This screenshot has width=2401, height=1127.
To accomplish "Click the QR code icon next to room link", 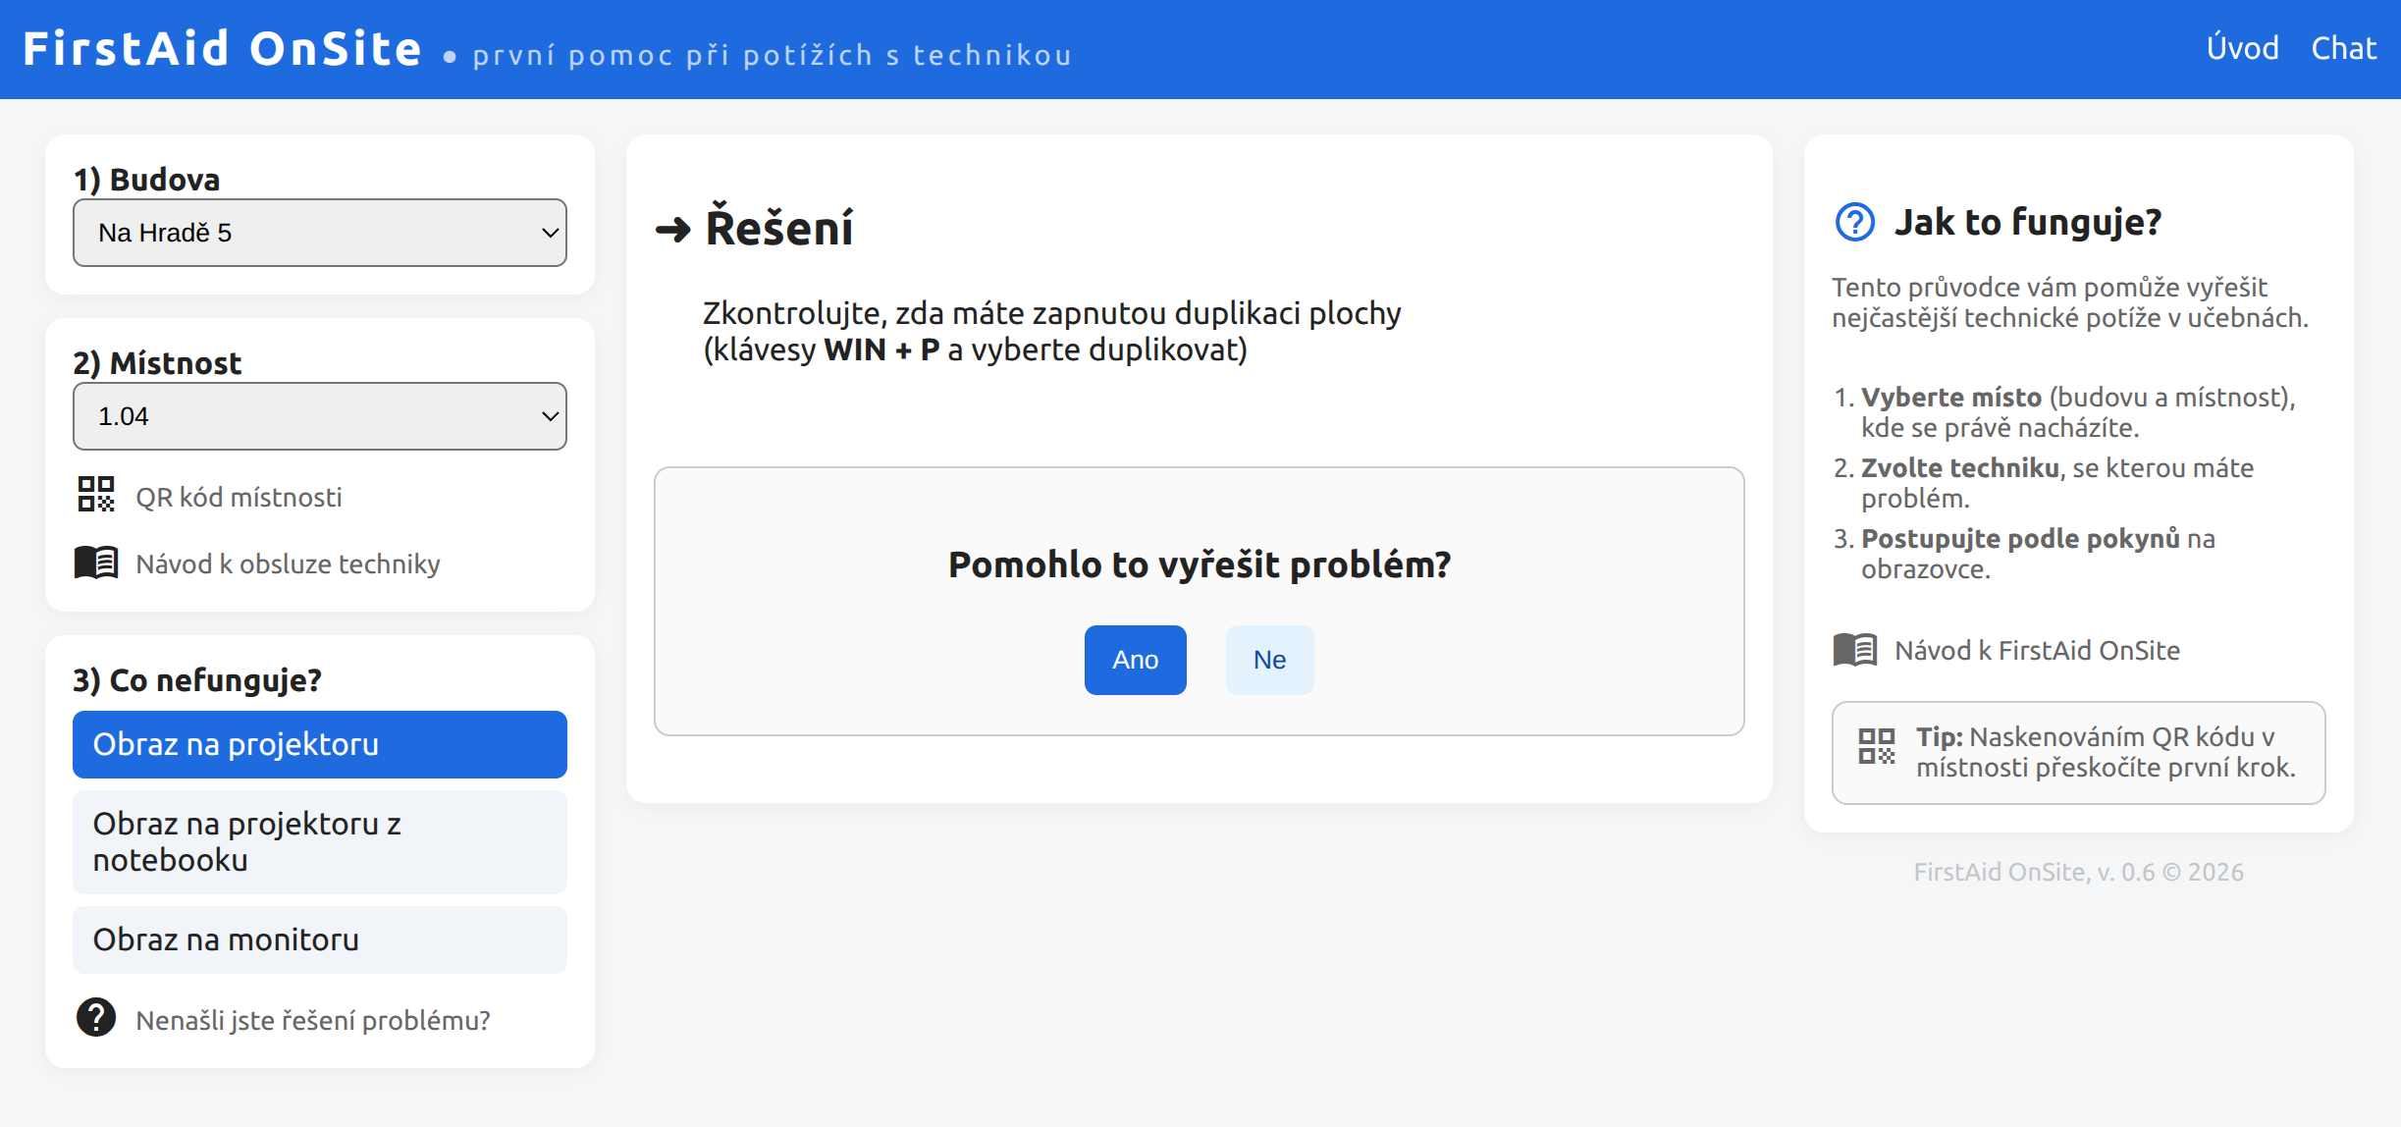I will click(96, 494).
